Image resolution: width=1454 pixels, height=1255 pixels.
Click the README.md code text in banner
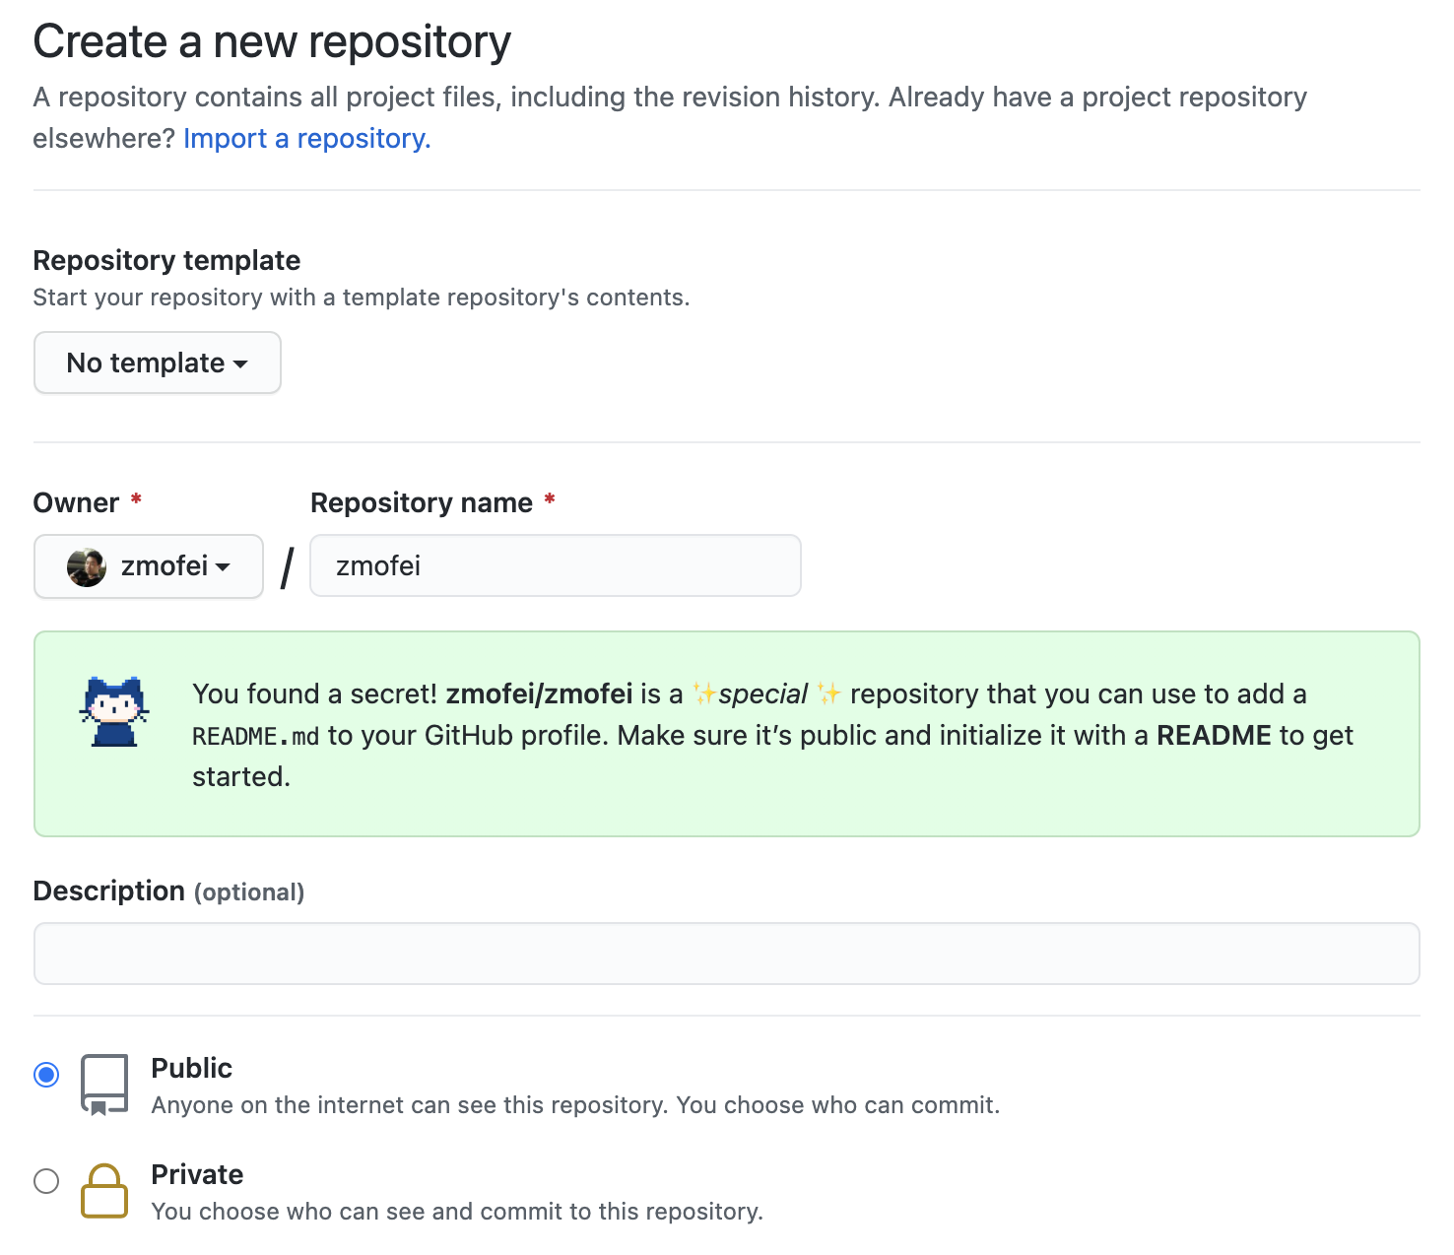click(256, 737)
